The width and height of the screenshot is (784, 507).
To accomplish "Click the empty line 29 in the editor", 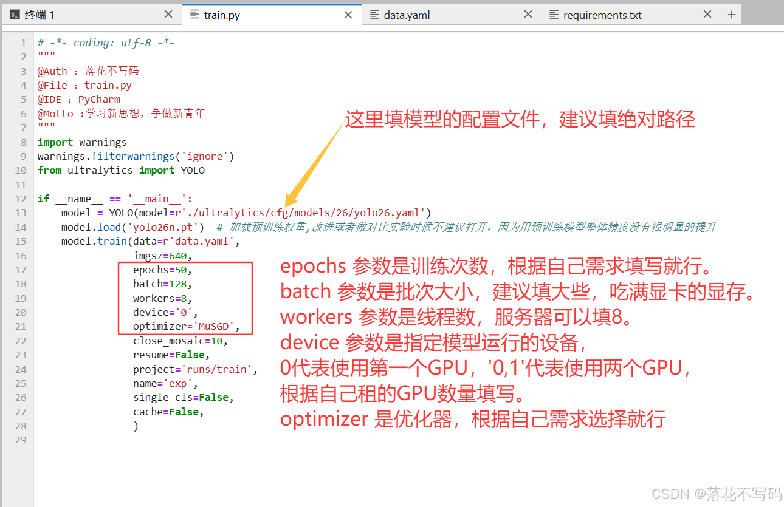I will click(x=243, y=440).
